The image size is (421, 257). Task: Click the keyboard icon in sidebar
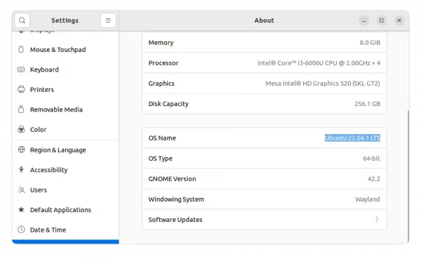(x=21, y=70)
